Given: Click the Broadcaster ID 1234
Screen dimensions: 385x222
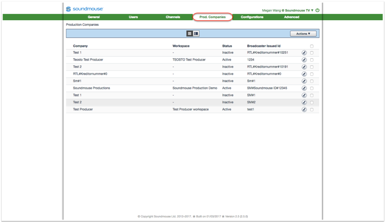Looking at the screenshot, I should (250, 60).
